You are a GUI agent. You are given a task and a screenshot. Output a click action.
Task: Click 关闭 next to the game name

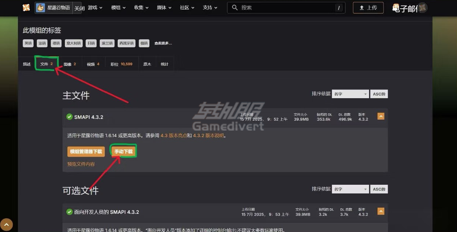[x=79, y=8]
